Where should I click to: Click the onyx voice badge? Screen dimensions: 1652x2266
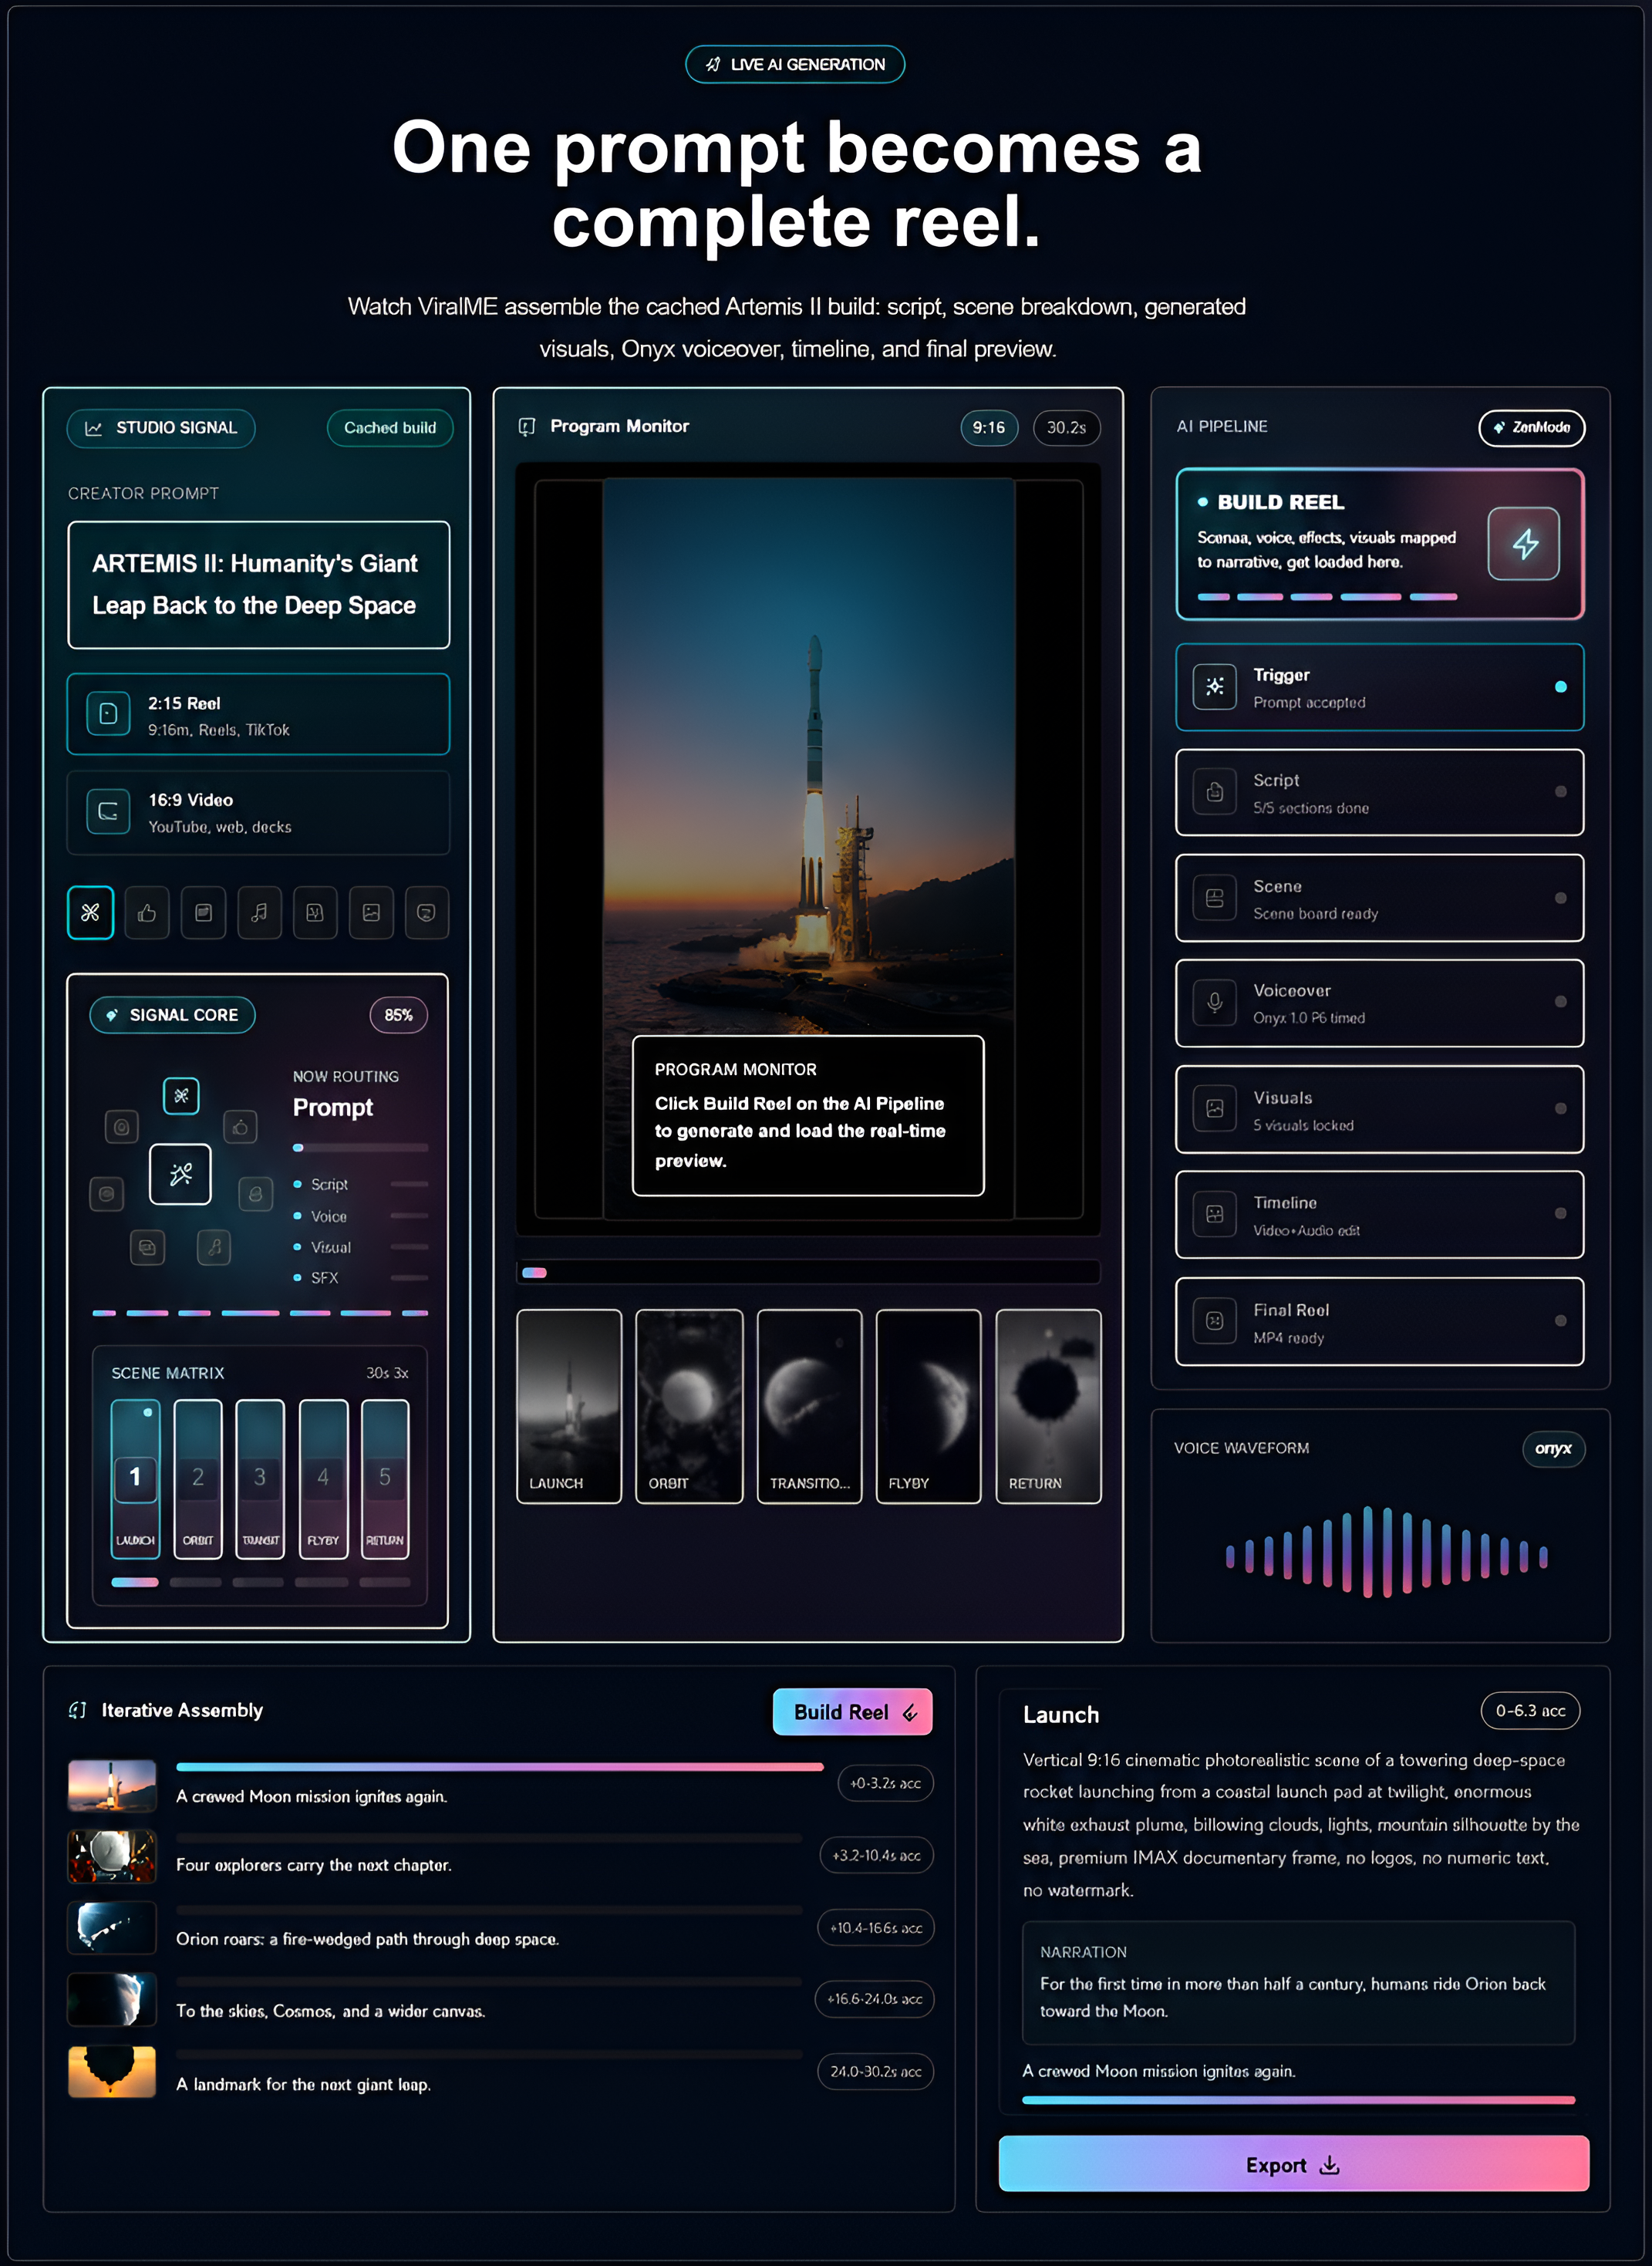coord(1553,1448)
